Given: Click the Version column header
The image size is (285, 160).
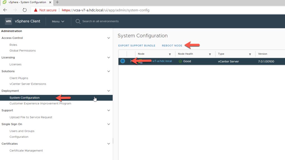Looking at the screenshot, I should pos(263,54).
